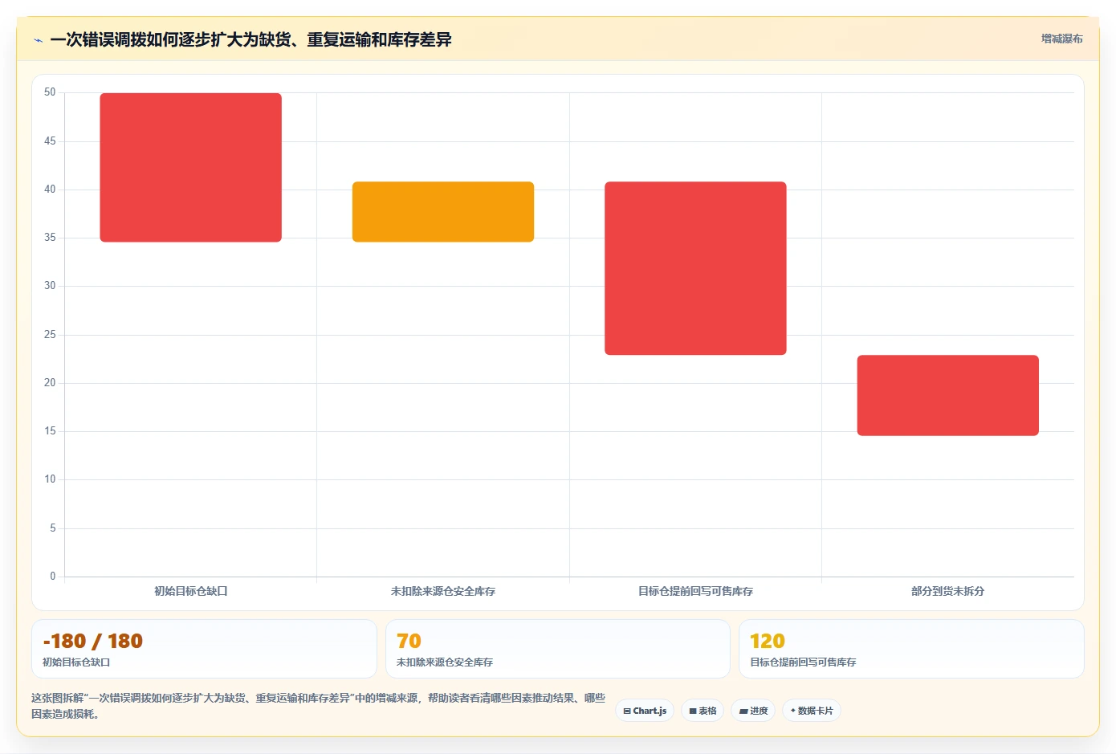Click the y-axis tick label 50

click(x=50, y=92)
